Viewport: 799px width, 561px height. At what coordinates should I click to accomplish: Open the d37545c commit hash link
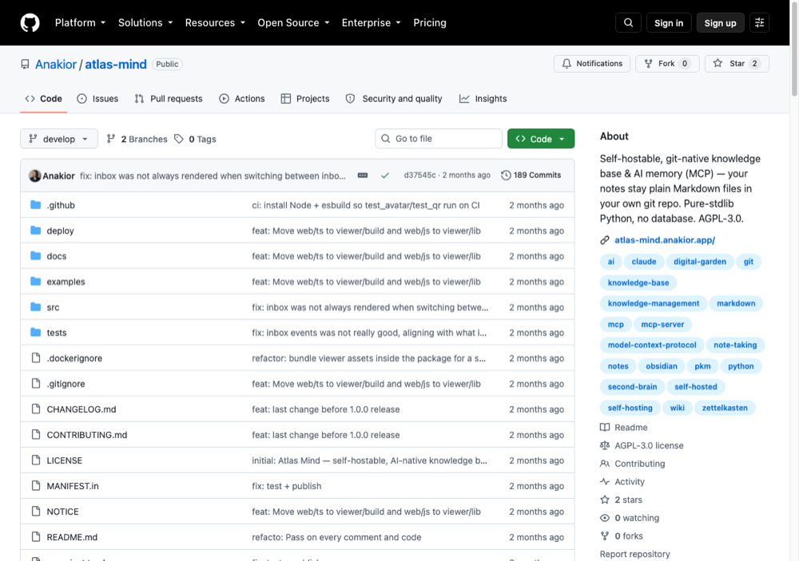coord(420,175)
